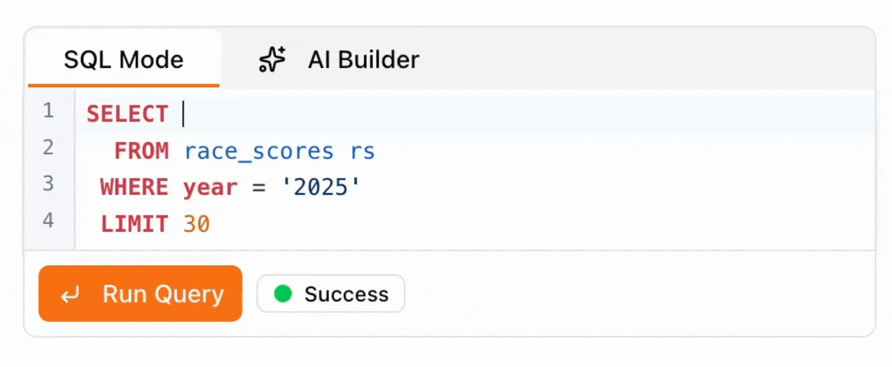
Task: Click the FROM keyword in the query
Action: 141,151
